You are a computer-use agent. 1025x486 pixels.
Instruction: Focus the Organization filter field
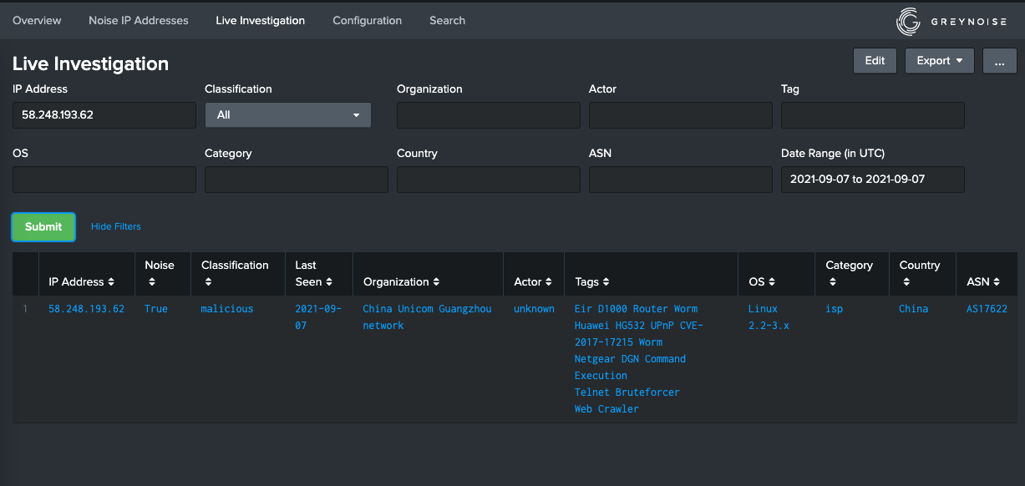(x=489, y=115)
